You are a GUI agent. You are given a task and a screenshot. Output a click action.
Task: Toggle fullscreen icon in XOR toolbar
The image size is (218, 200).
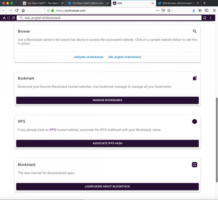[9, 18]
